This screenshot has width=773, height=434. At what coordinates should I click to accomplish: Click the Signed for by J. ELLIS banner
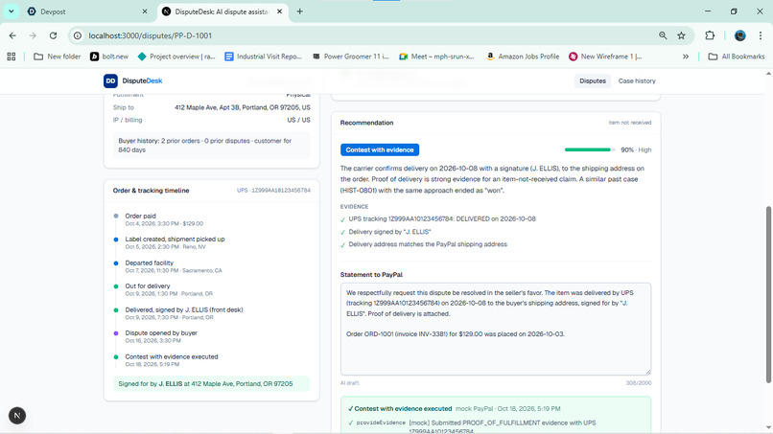212,384
